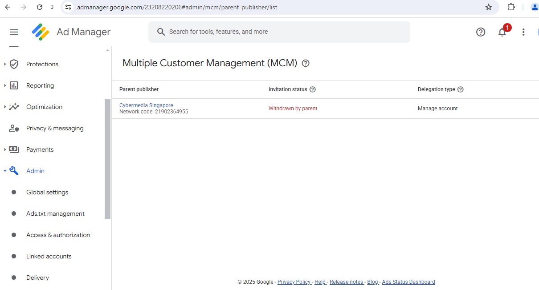Open the three-dot more options menu
This screenshot has height=290, width=539.
pos(523,32)
